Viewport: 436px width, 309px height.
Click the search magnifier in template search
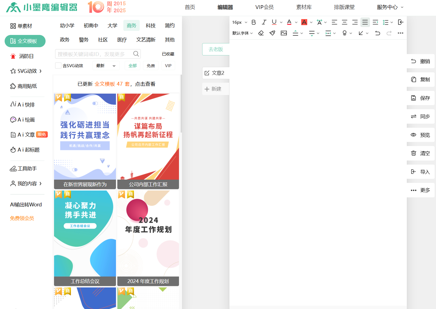(x=136, y=54)
